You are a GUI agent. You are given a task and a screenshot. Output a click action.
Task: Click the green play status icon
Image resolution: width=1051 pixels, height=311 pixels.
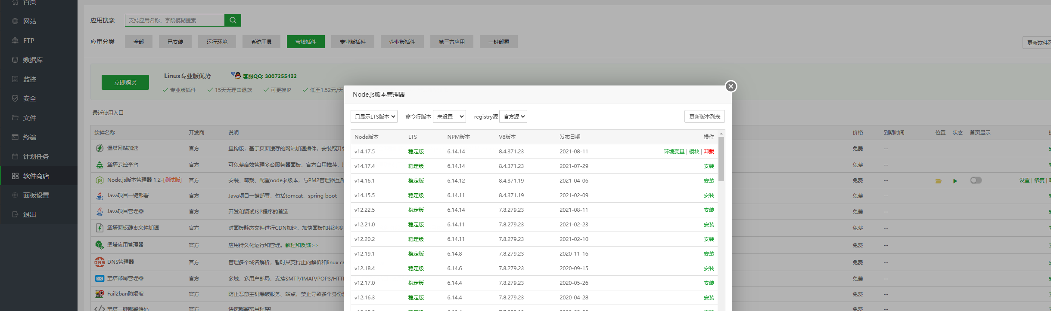[955, 181]
